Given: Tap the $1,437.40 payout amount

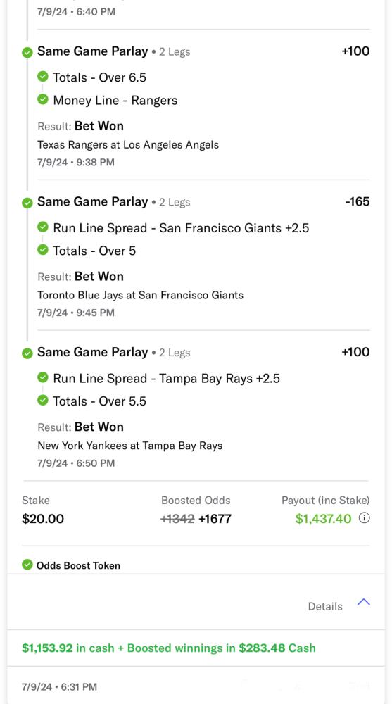Looking at the screenshot, I should tap(323, 519).
